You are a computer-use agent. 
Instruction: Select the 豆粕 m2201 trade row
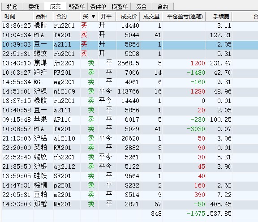(x=130, y=195)
